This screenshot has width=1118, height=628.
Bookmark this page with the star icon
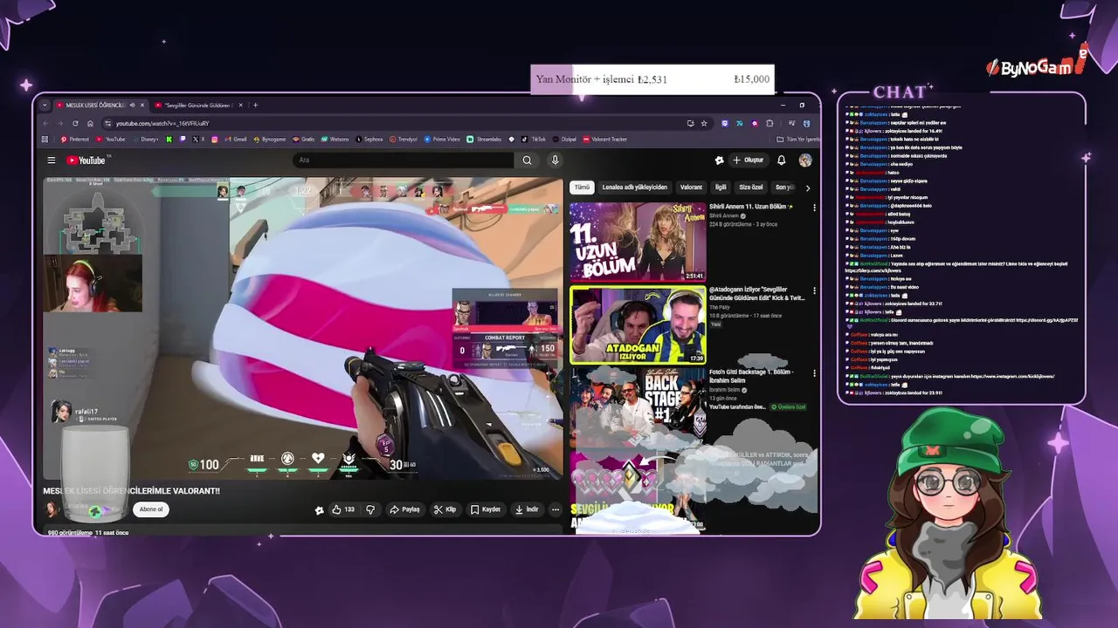pyautogui.click(x=704, y=124)
